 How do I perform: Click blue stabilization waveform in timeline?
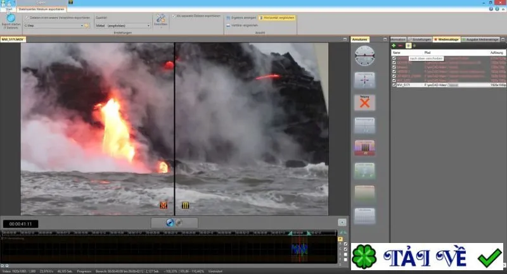pos(299,249)
